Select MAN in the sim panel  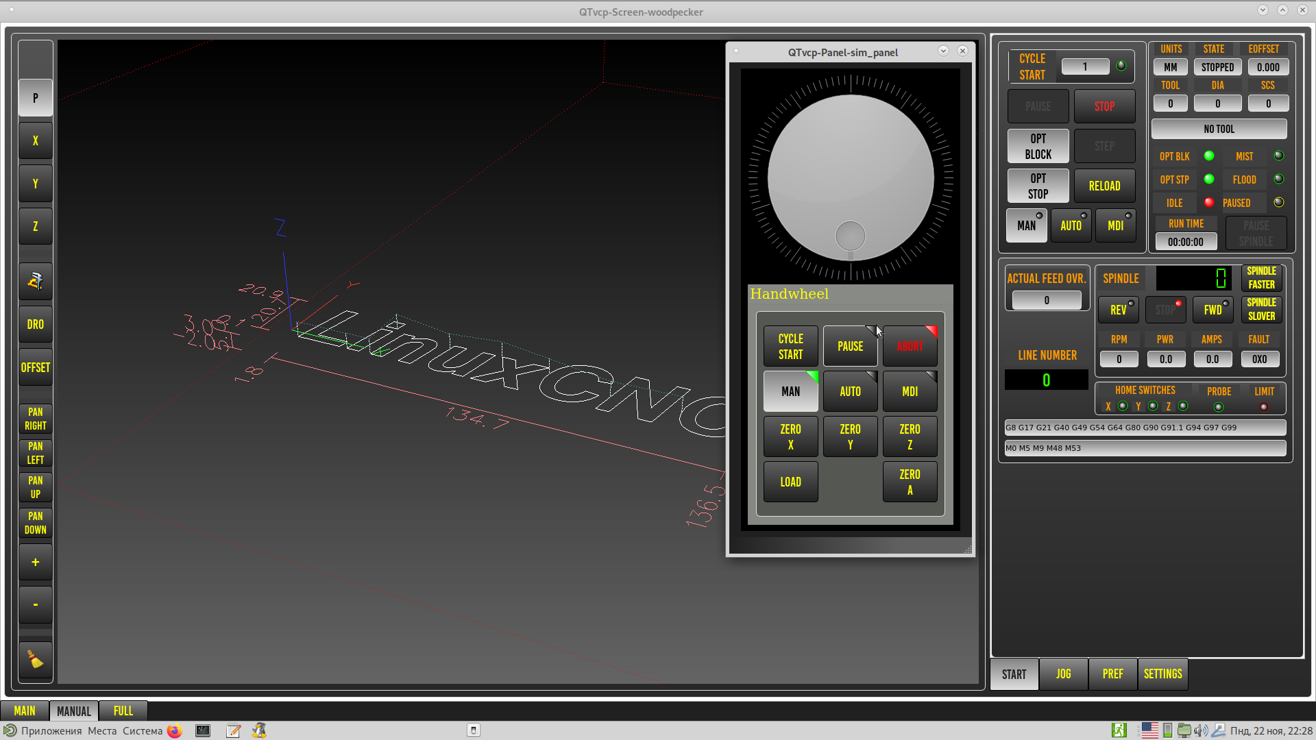click(x=790, y=391)
